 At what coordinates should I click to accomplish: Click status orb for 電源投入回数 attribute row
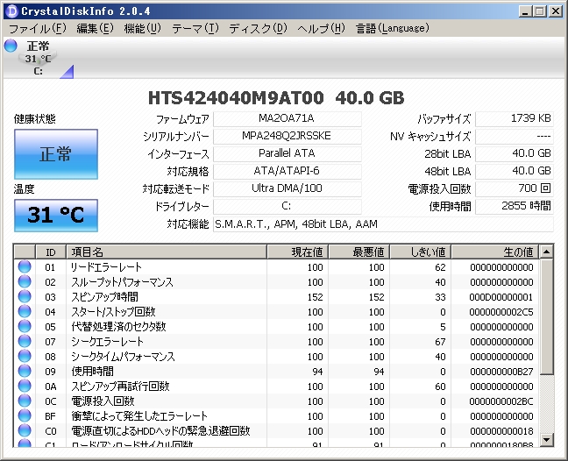pos(25,401)
